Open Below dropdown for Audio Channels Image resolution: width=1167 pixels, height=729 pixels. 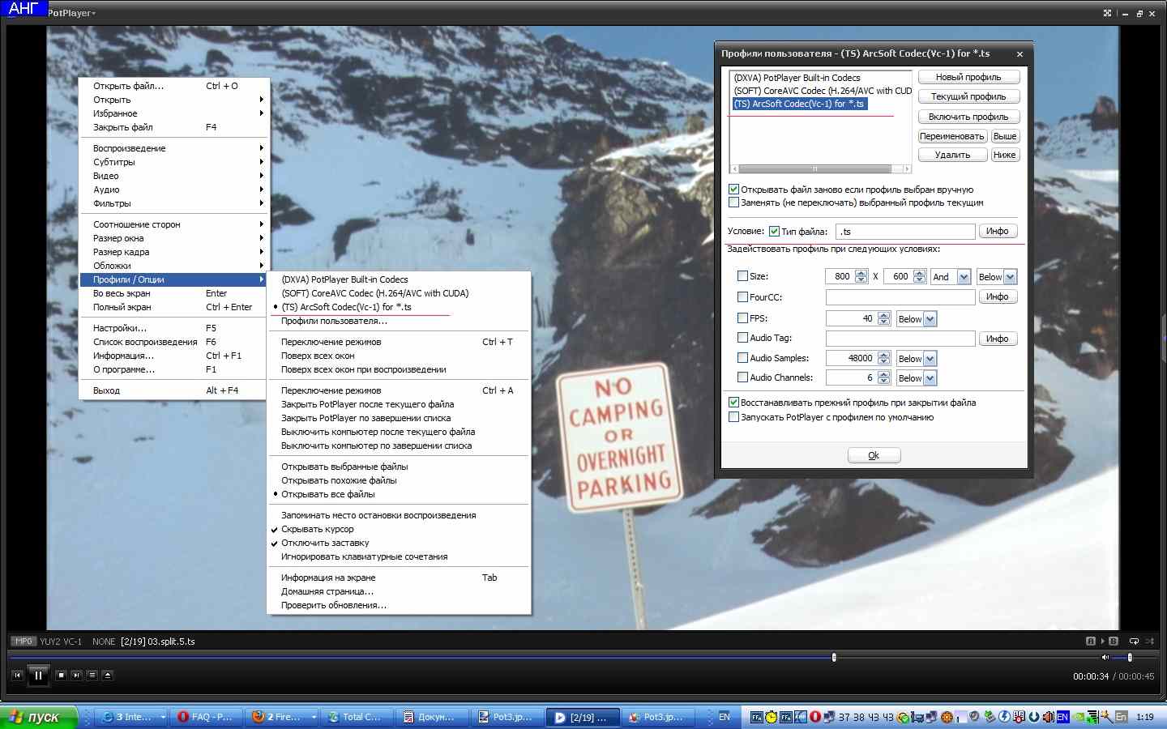(930, 378)
